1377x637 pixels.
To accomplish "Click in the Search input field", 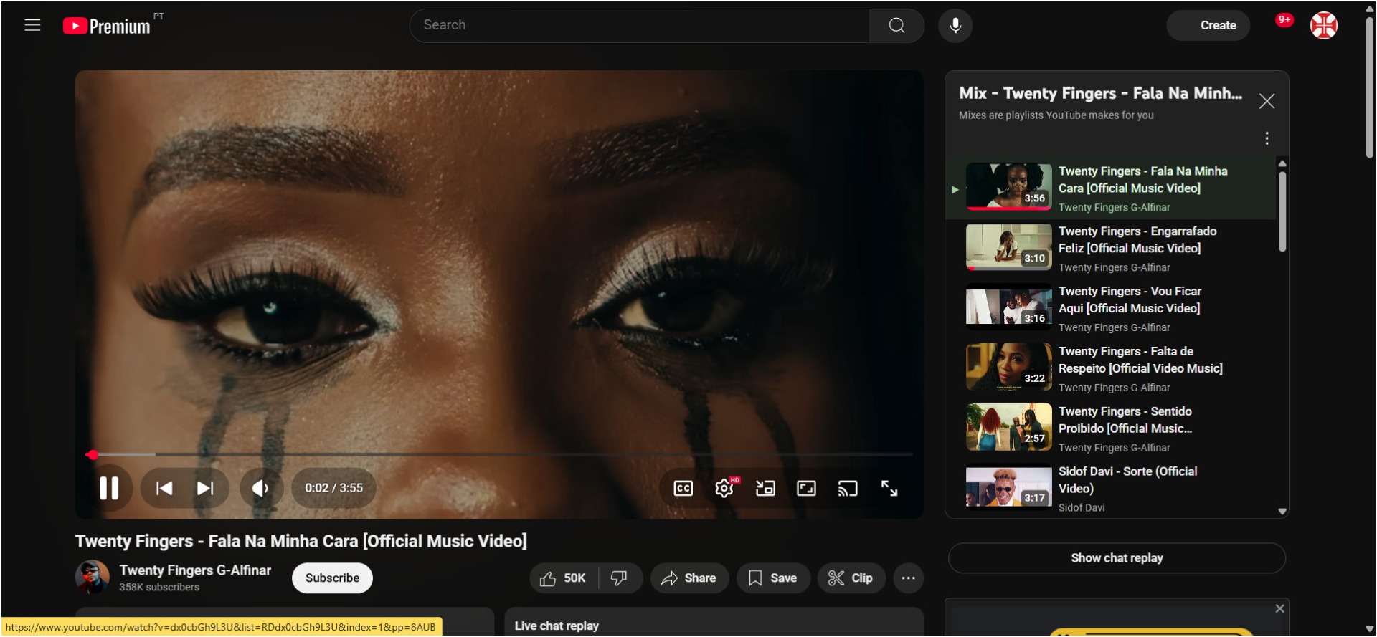I will [x=640, y=25].
